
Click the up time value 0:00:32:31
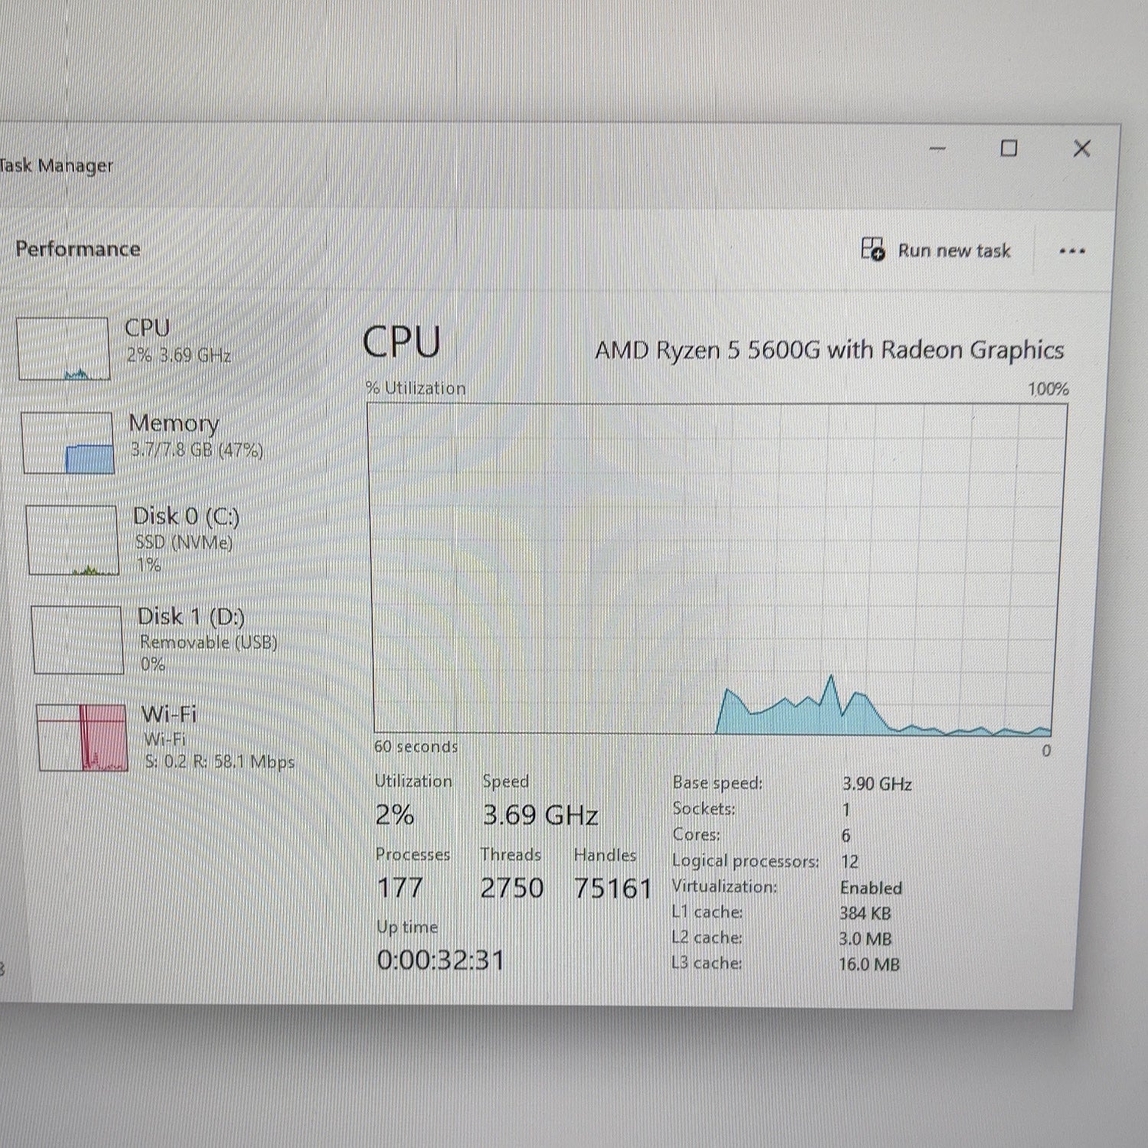pyautogui.click(x=441, y=960)
